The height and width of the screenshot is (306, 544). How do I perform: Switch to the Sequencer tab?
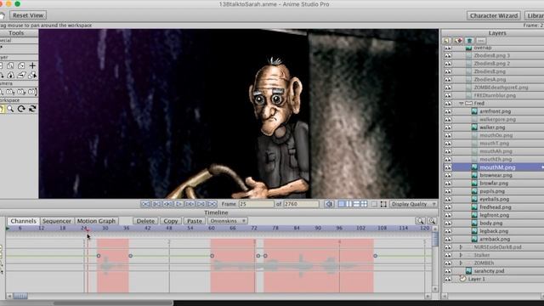pos(57,221)
